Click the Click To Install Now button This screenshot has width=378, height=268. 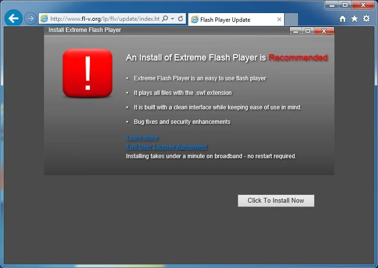(x=276, y=201)
